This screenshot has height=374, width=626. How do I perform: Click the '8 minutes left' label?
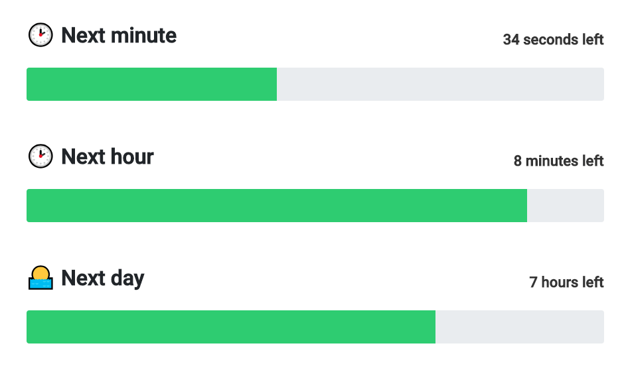[558, 161]
